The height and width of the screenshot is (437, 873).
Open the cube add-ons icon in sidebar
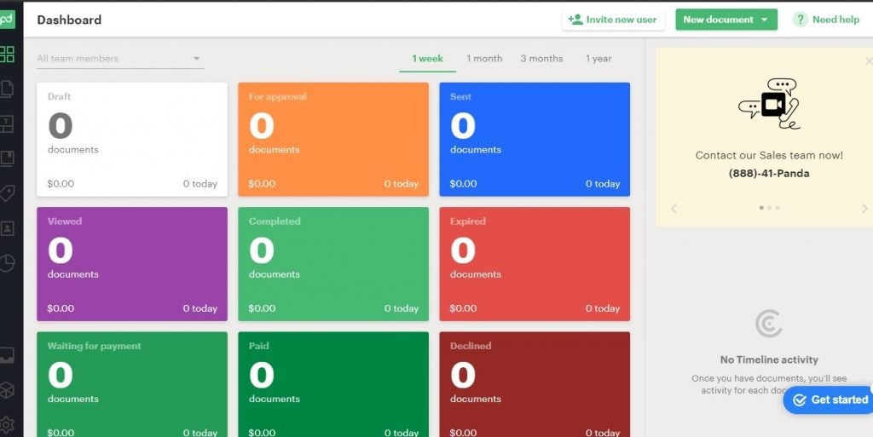8,390
